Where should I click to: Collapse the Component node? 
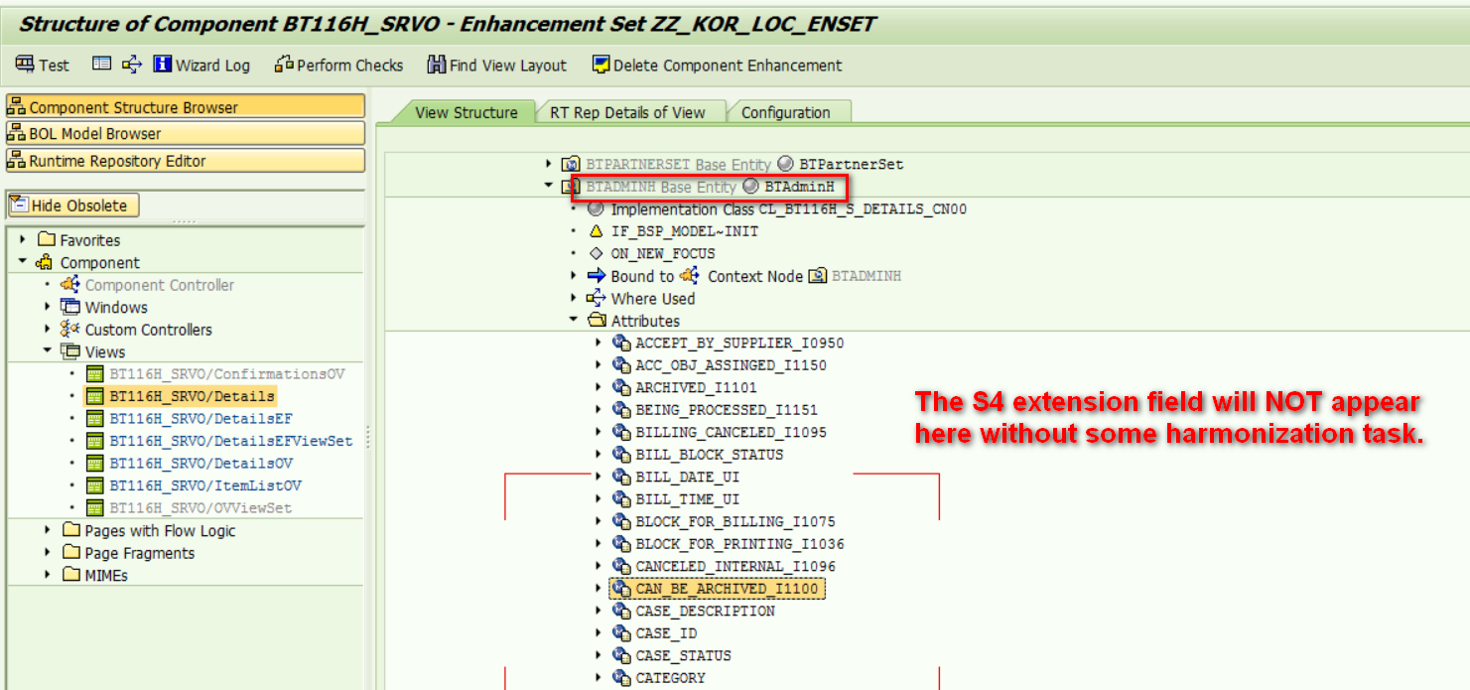[23, 262]
